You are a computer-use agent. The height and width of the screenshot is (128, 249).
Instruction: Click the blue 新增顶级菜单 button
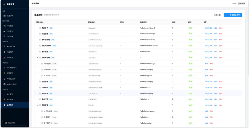(x=233, y=15)
